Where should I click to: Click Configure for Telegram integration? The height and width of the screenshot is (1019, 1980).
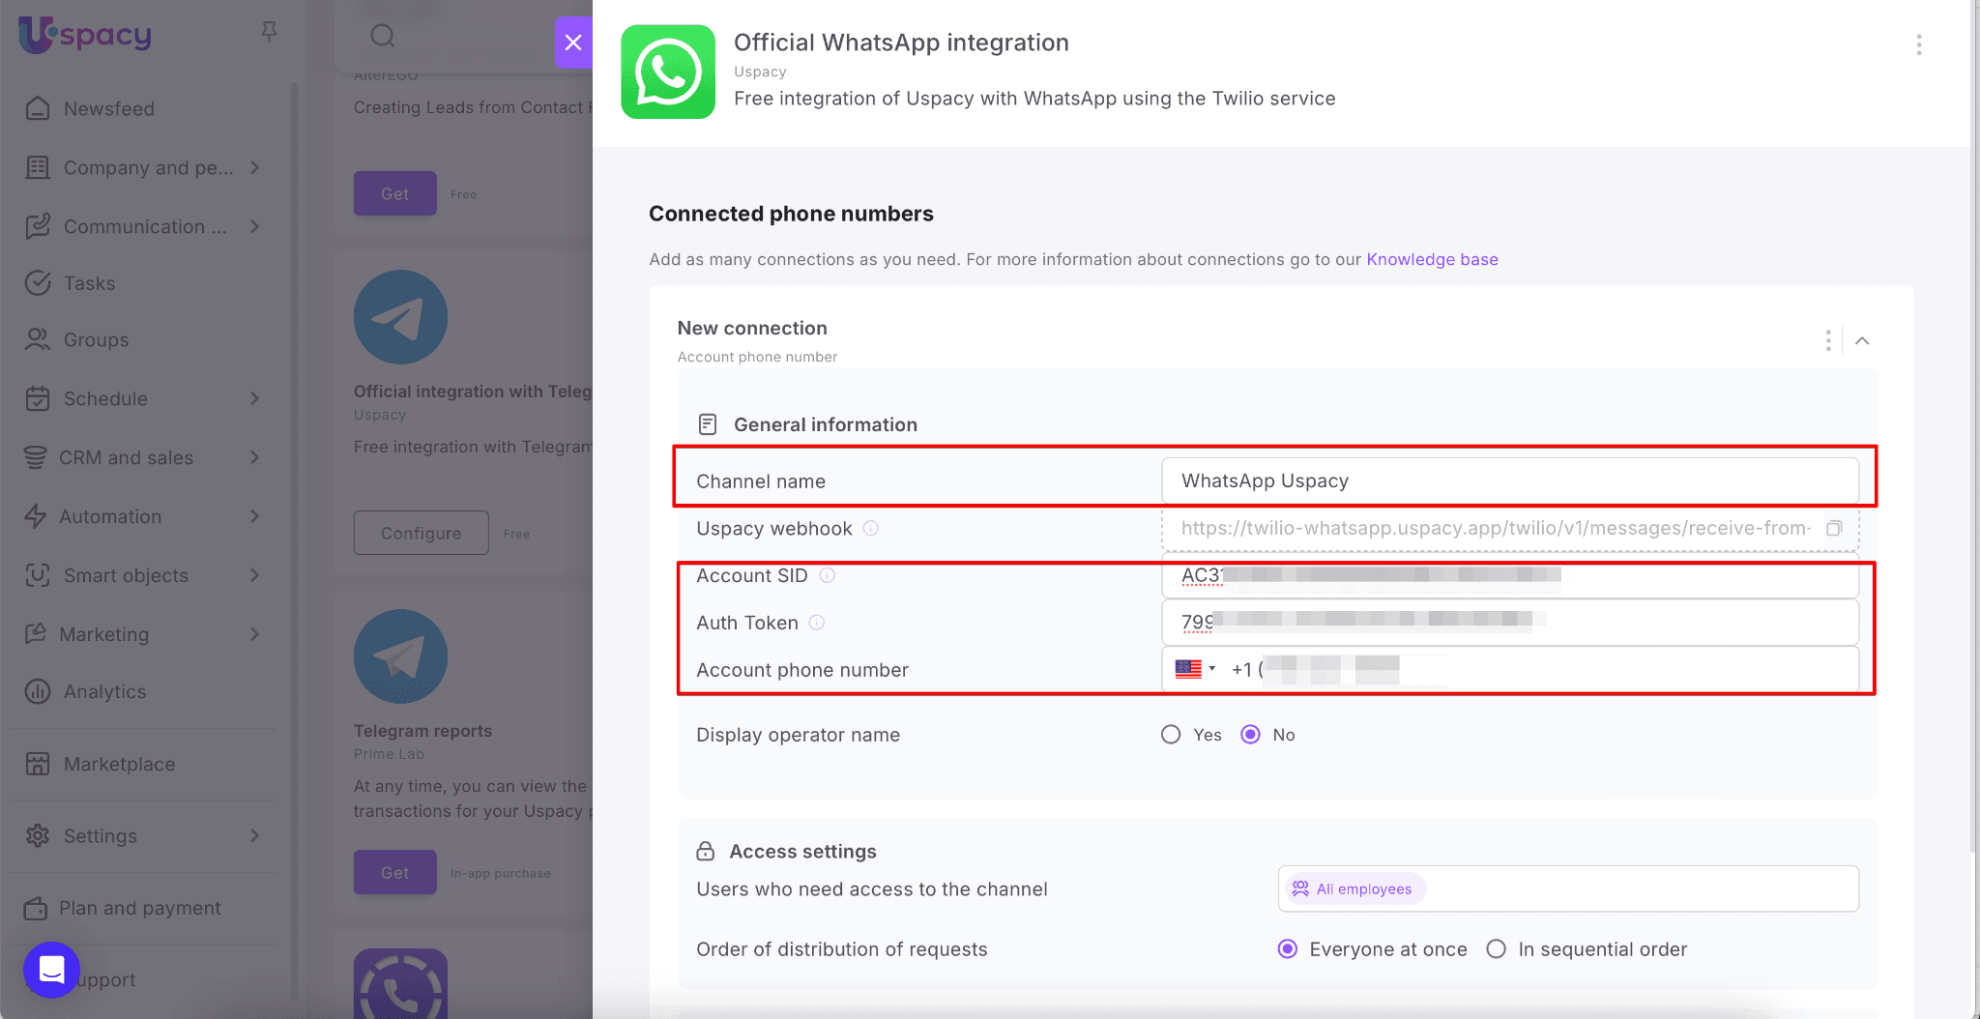click(421, 533)
